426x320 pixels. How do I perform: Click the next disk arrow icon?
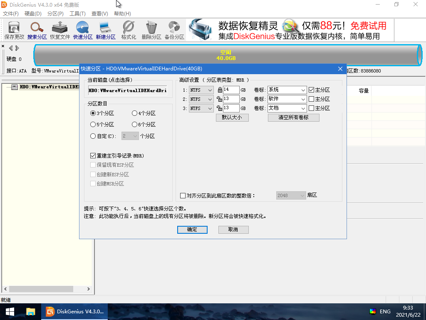coord(17,48)
